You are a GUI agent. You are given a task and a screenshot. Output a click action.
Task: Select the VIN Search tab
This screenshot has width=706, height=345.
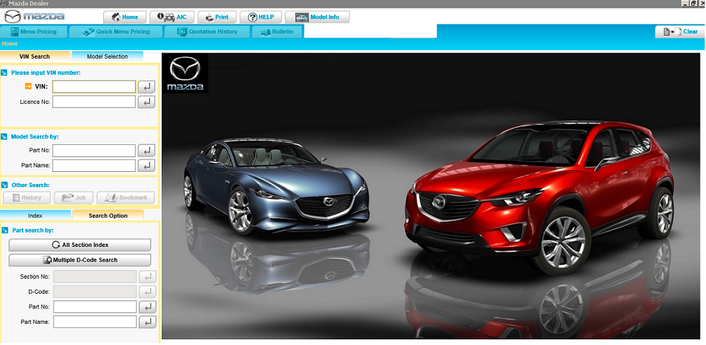(x=35, y=56)
